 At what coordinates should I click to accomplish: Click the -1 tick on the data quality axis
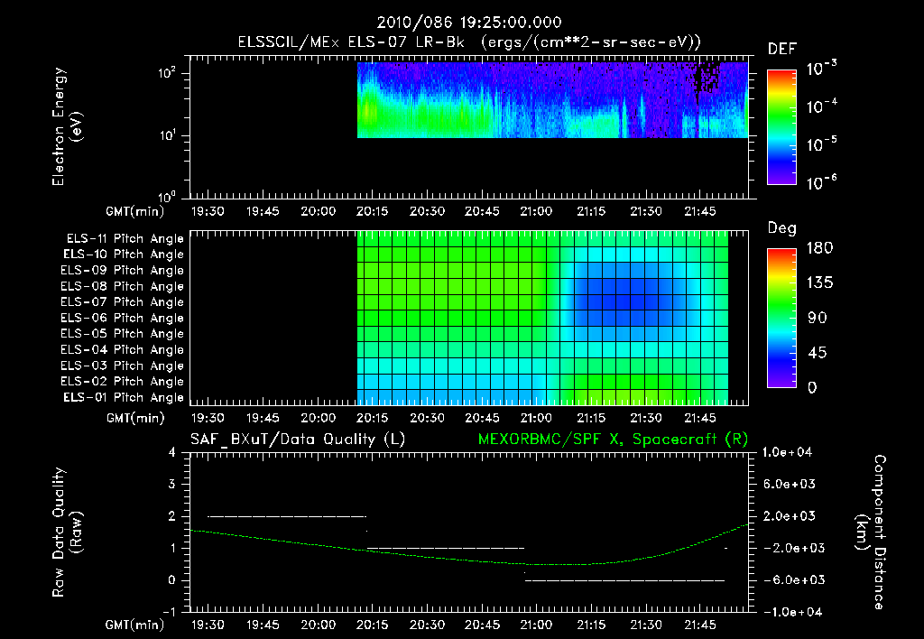click(170, 612)
